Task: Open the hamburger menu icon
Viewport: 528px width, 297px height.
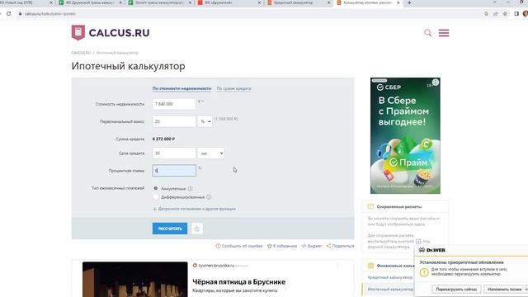Action: (444, 33)
